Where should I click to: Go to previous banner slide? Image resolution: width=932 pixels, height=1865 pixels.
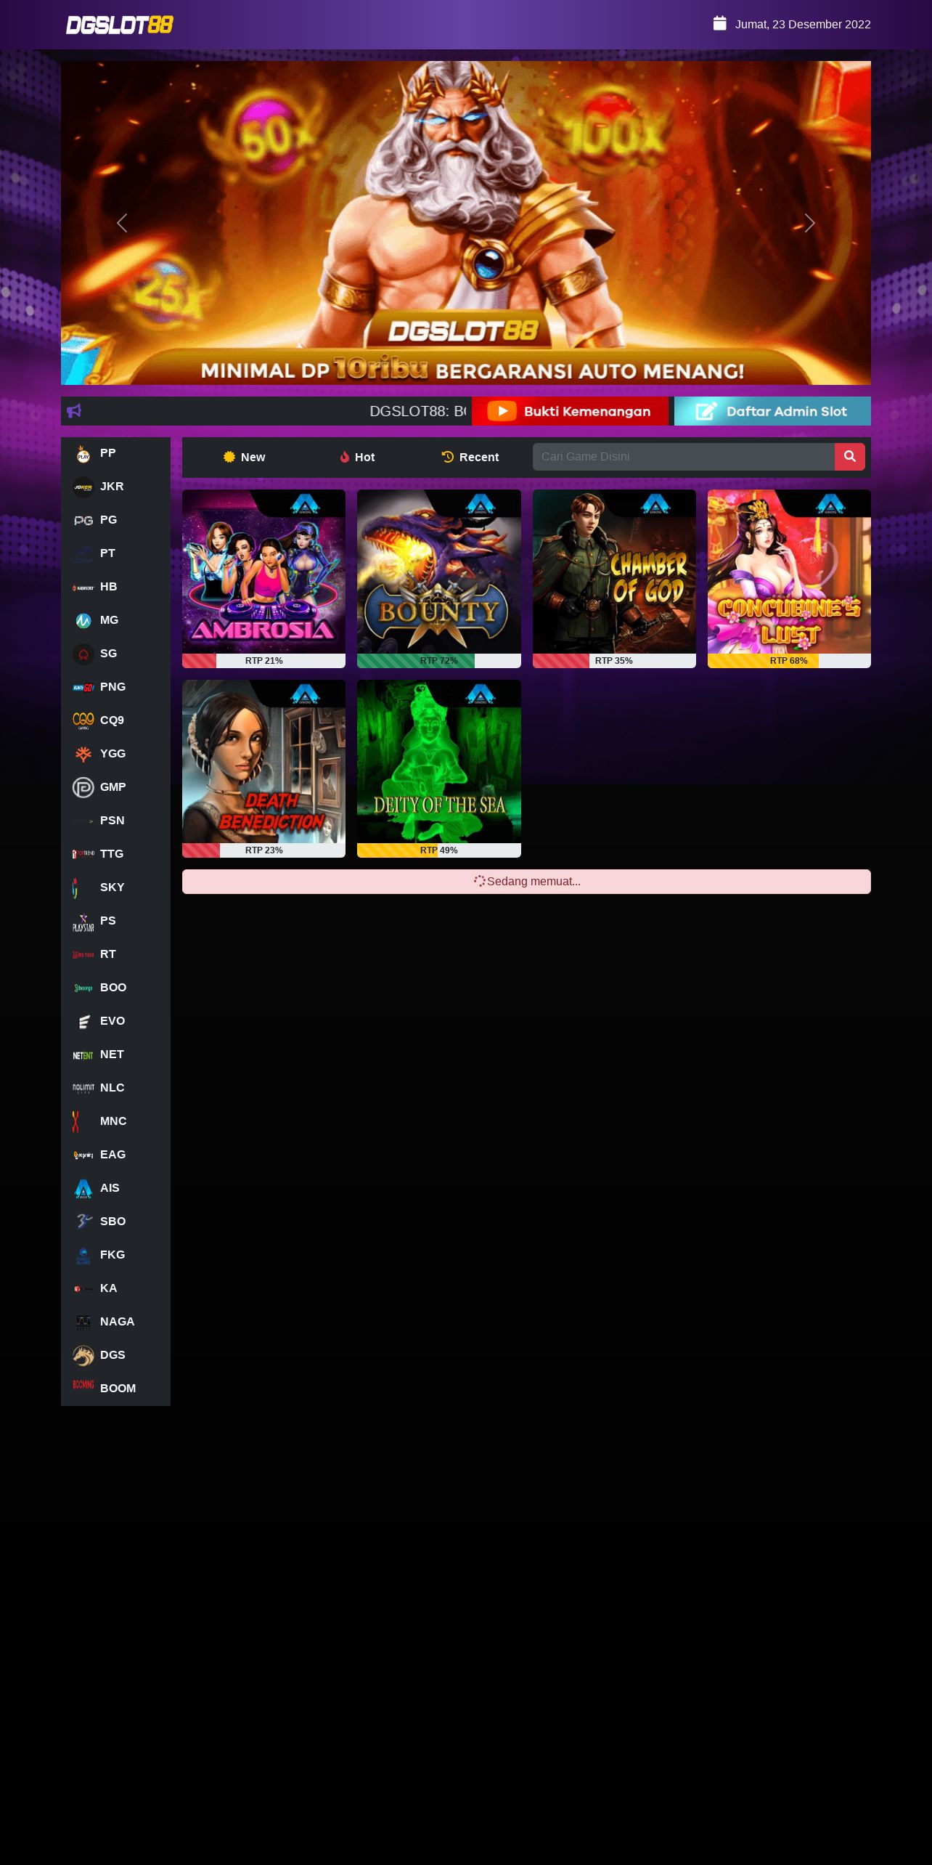click(x=122, y=223)
